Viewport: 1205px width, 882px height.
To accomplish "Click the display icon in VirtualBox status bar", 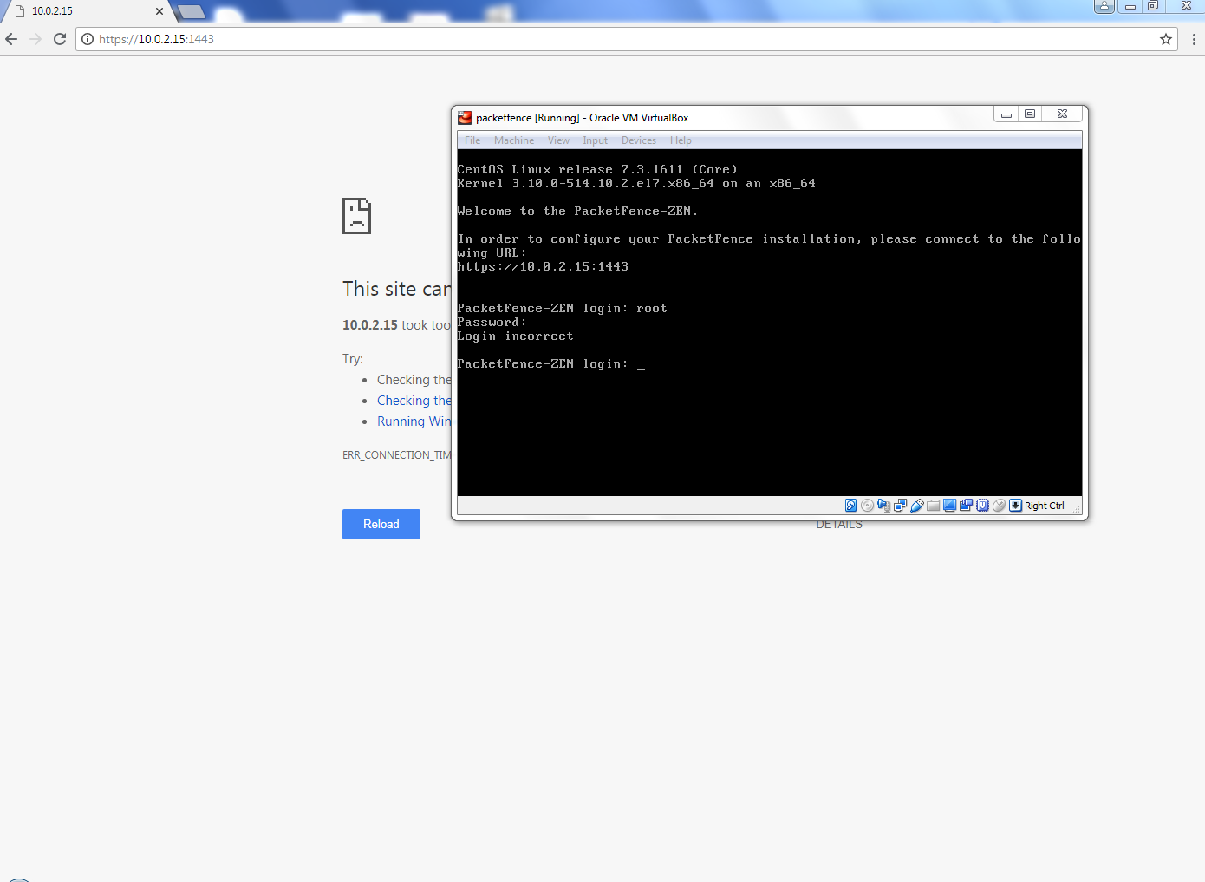I will [x=949, y=505].
